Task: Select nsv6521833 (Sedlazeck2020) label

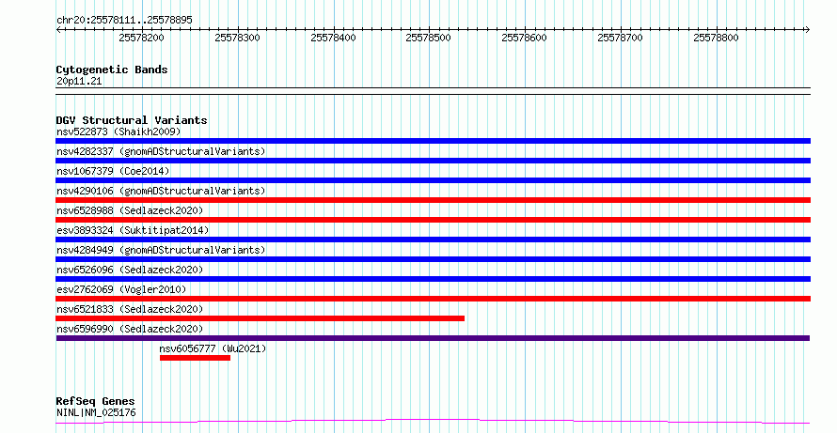Action: [130, 309]
